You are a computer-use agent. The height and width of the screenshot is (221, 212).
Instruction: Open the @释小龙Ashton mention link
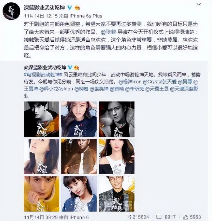(56, 89)
